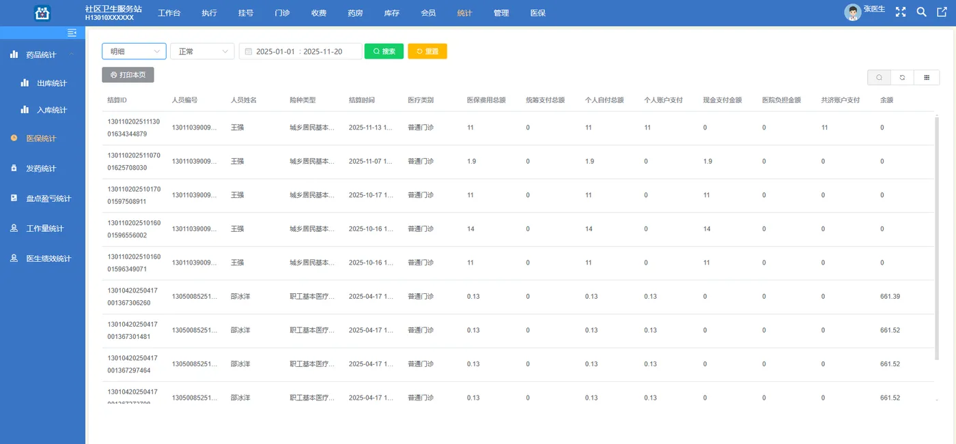The width and height of the screenshot is (956, 444).
Task: Open the 明细 dropdown selector
Action: pos(134,50)
